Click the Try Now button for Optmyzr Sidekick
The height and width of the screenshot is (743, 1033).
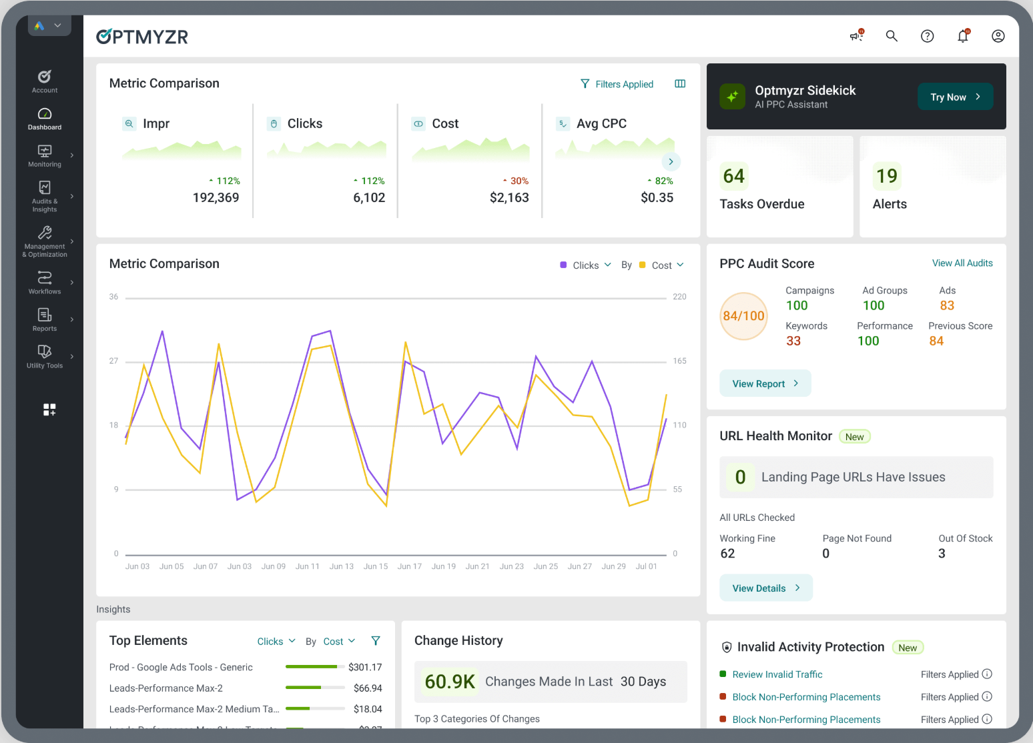pos(955,97)
